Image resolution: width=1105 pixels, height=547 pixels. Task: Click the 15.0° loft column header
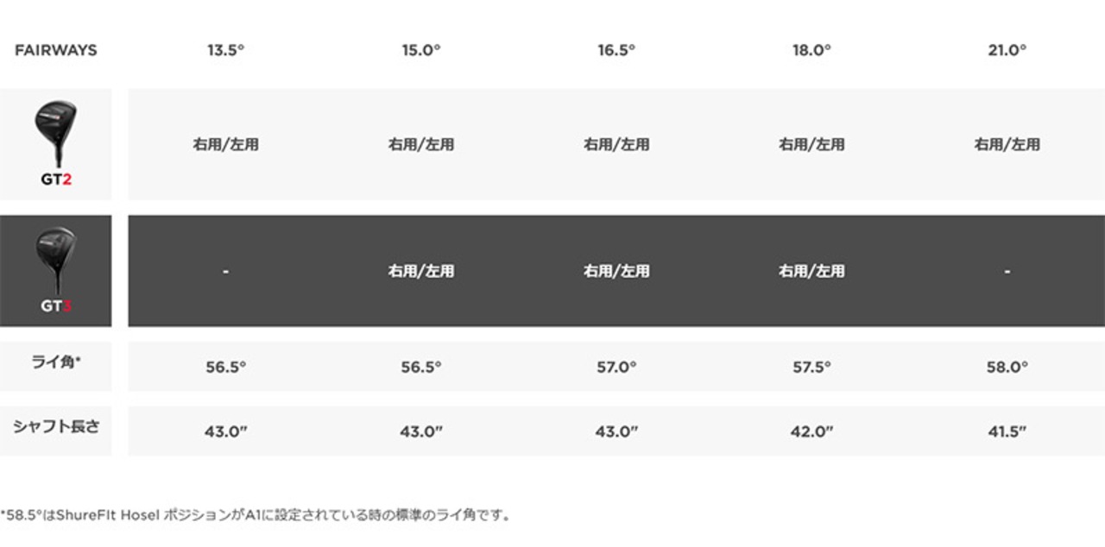tap(420, 50)
